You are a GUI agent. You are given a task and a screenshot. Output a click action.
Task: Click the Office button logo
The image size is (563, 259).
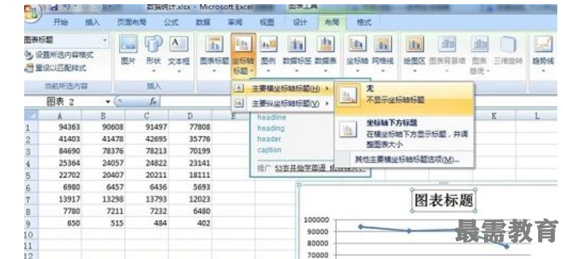[32, 13]
